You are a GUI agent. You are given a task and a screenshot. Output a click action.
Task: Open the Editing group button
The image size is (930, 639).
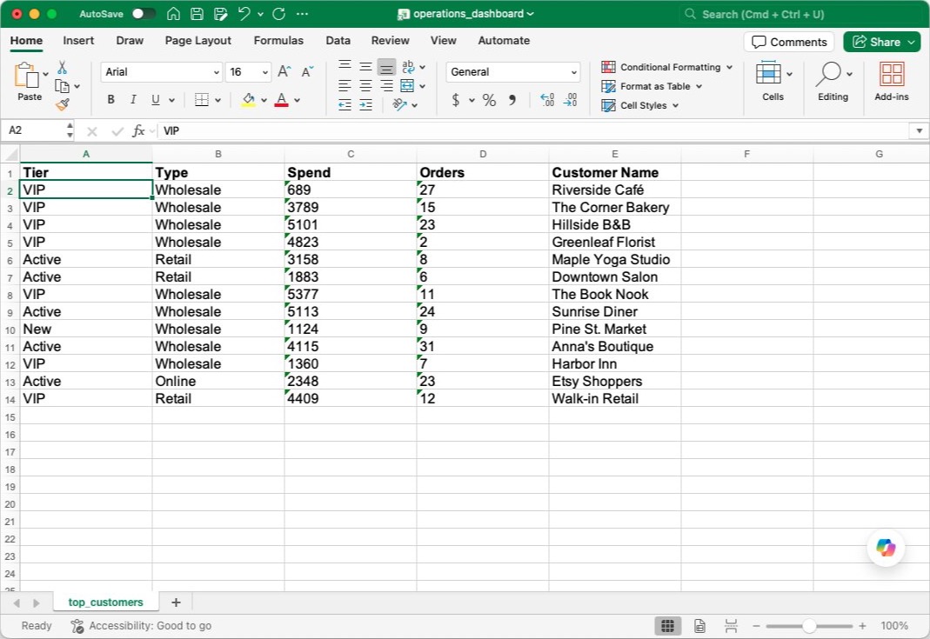(x=833, y=81)
